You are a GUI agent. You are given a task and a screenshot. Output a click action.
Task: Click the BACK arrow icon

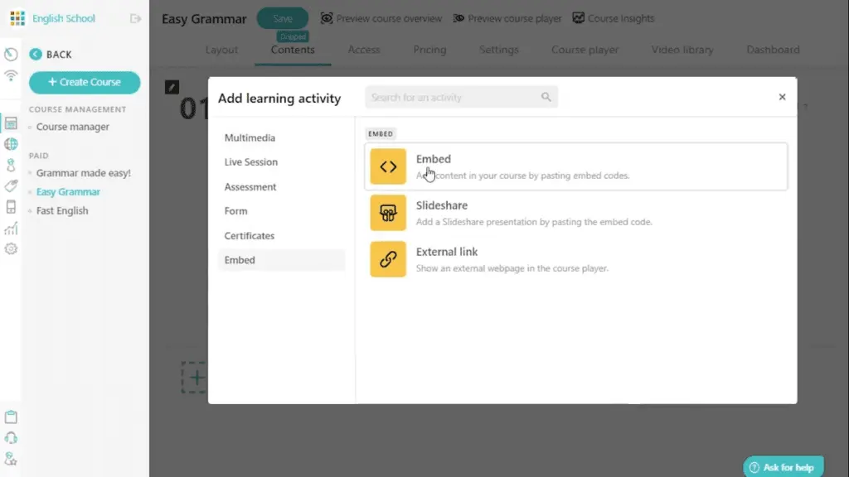36,54
